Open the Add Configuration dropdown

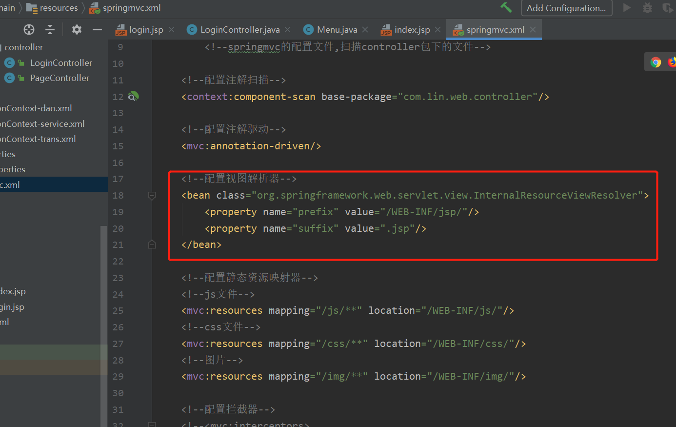(566, 8)
